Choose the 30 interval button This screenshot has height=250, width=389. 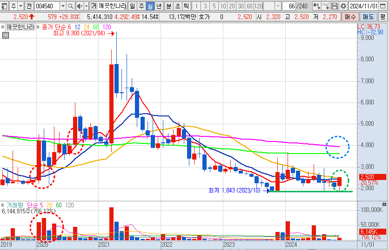[241, 6]
